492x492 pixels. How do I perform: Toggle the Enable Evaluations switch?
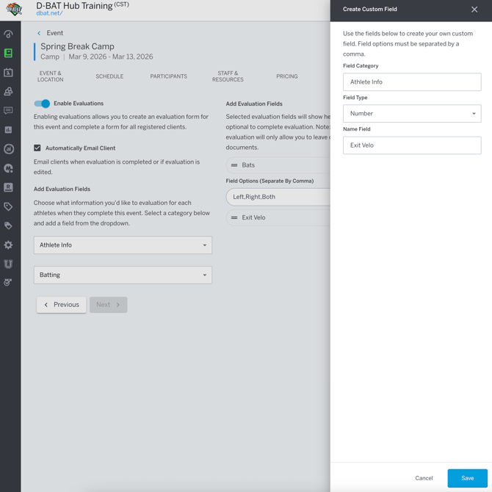(42, 104)
